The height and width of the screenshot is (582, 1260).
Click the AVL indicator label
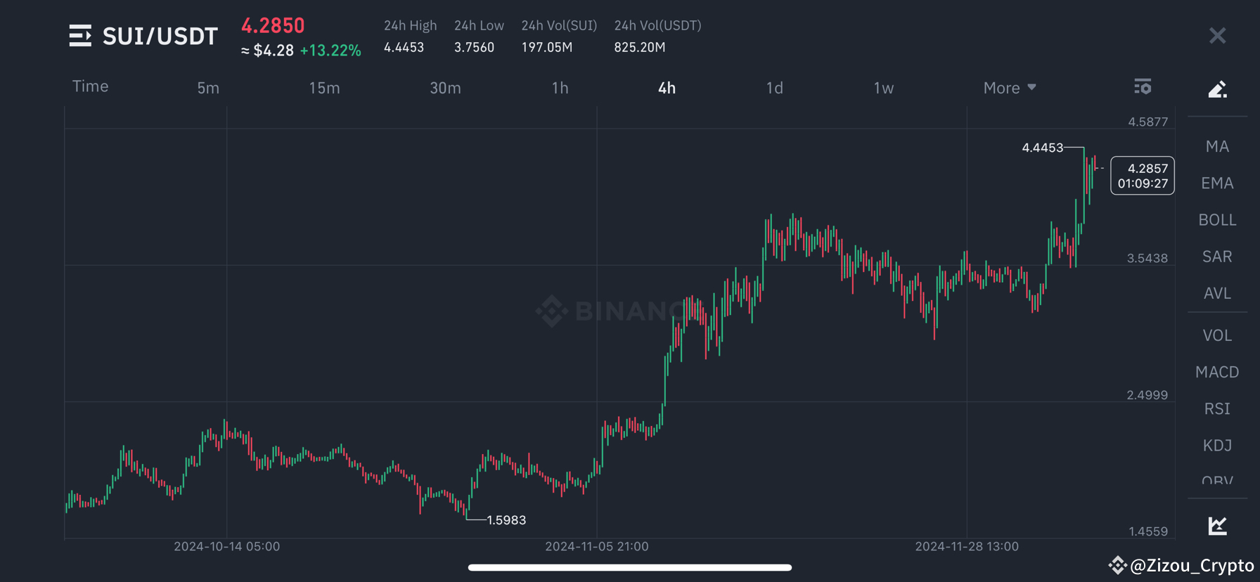[1217, 292]
